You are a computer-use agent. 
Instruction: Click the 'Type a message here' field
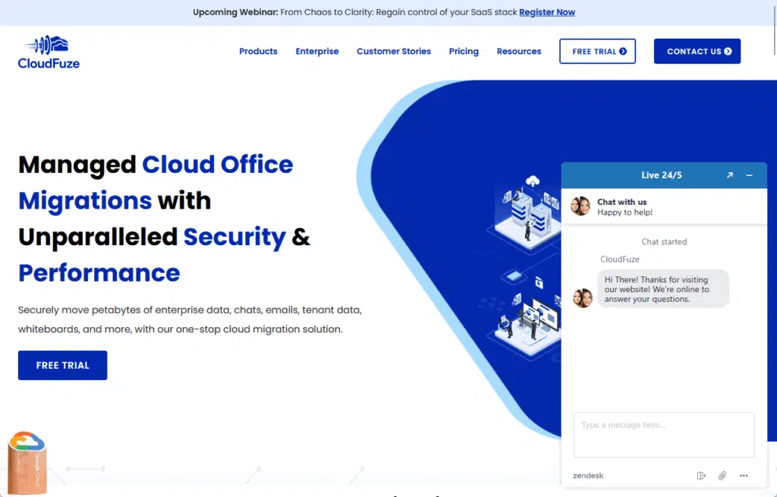point(664,435)
